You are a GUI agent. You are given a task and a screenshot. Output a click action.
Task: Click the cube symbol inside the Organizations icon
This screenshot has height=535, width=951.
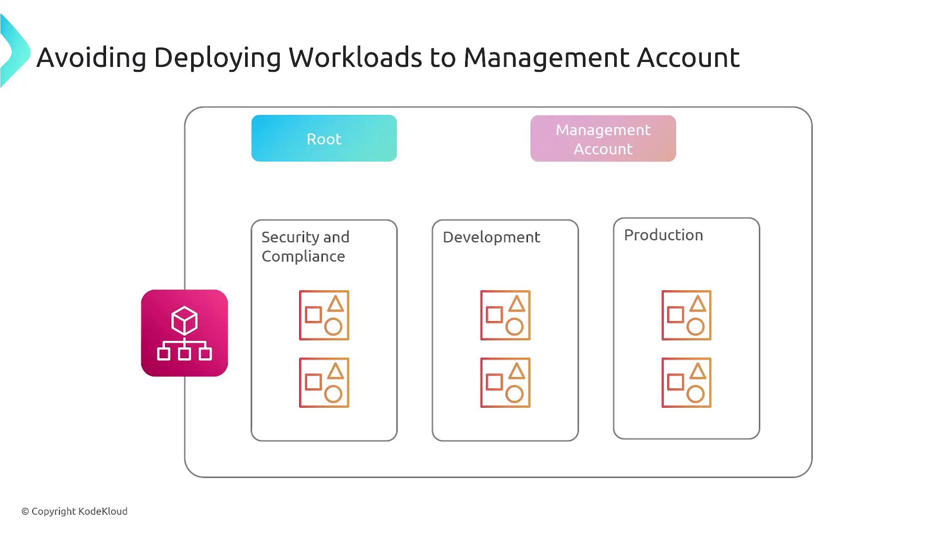point(184,320)
